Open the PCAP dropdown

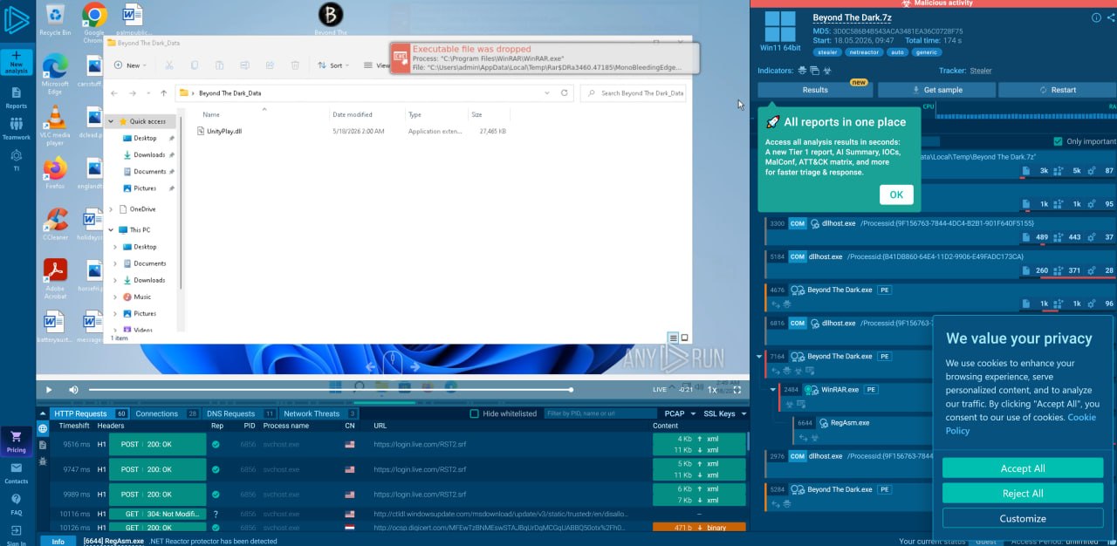click(680, 413)
